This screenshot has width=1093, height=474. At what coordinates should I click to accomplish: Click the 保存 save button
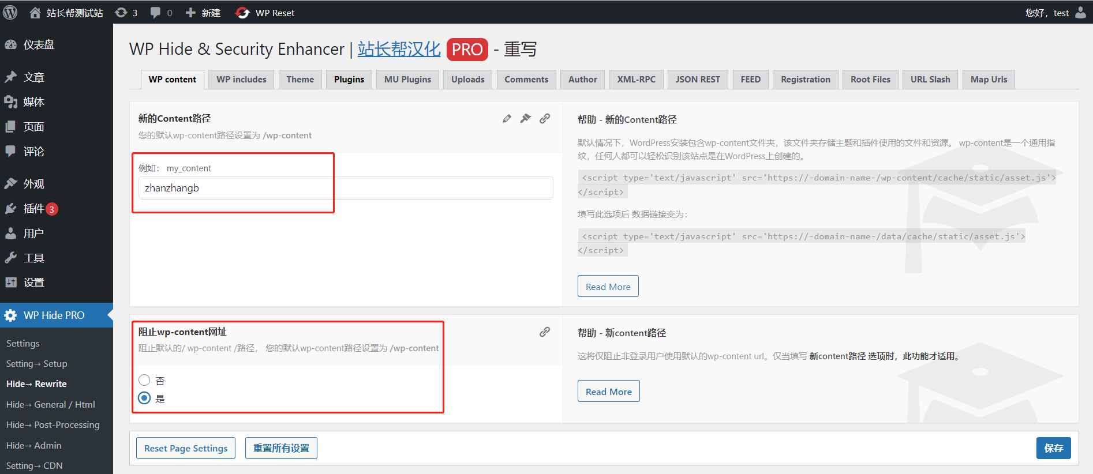1053,448
